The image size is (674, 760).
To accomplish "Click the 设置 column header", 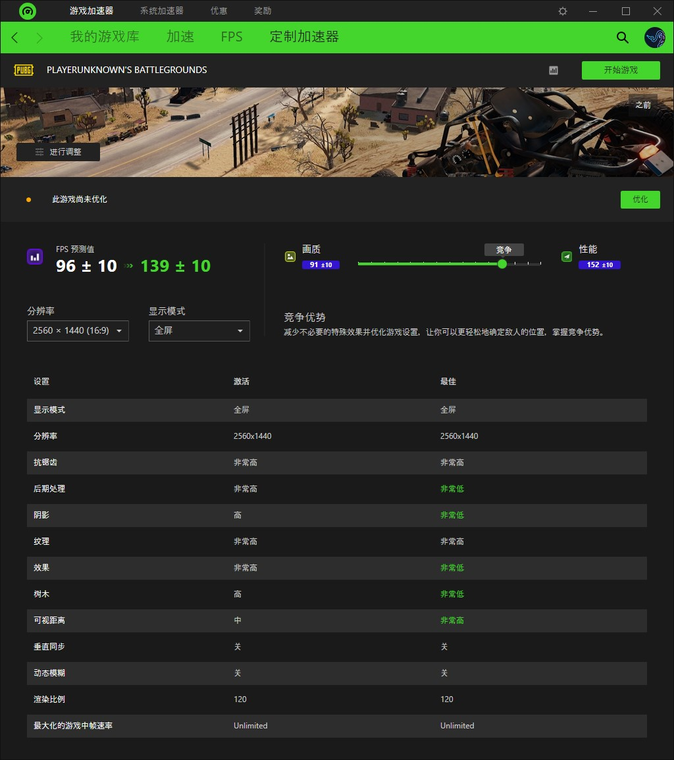I will coord(41,382).
